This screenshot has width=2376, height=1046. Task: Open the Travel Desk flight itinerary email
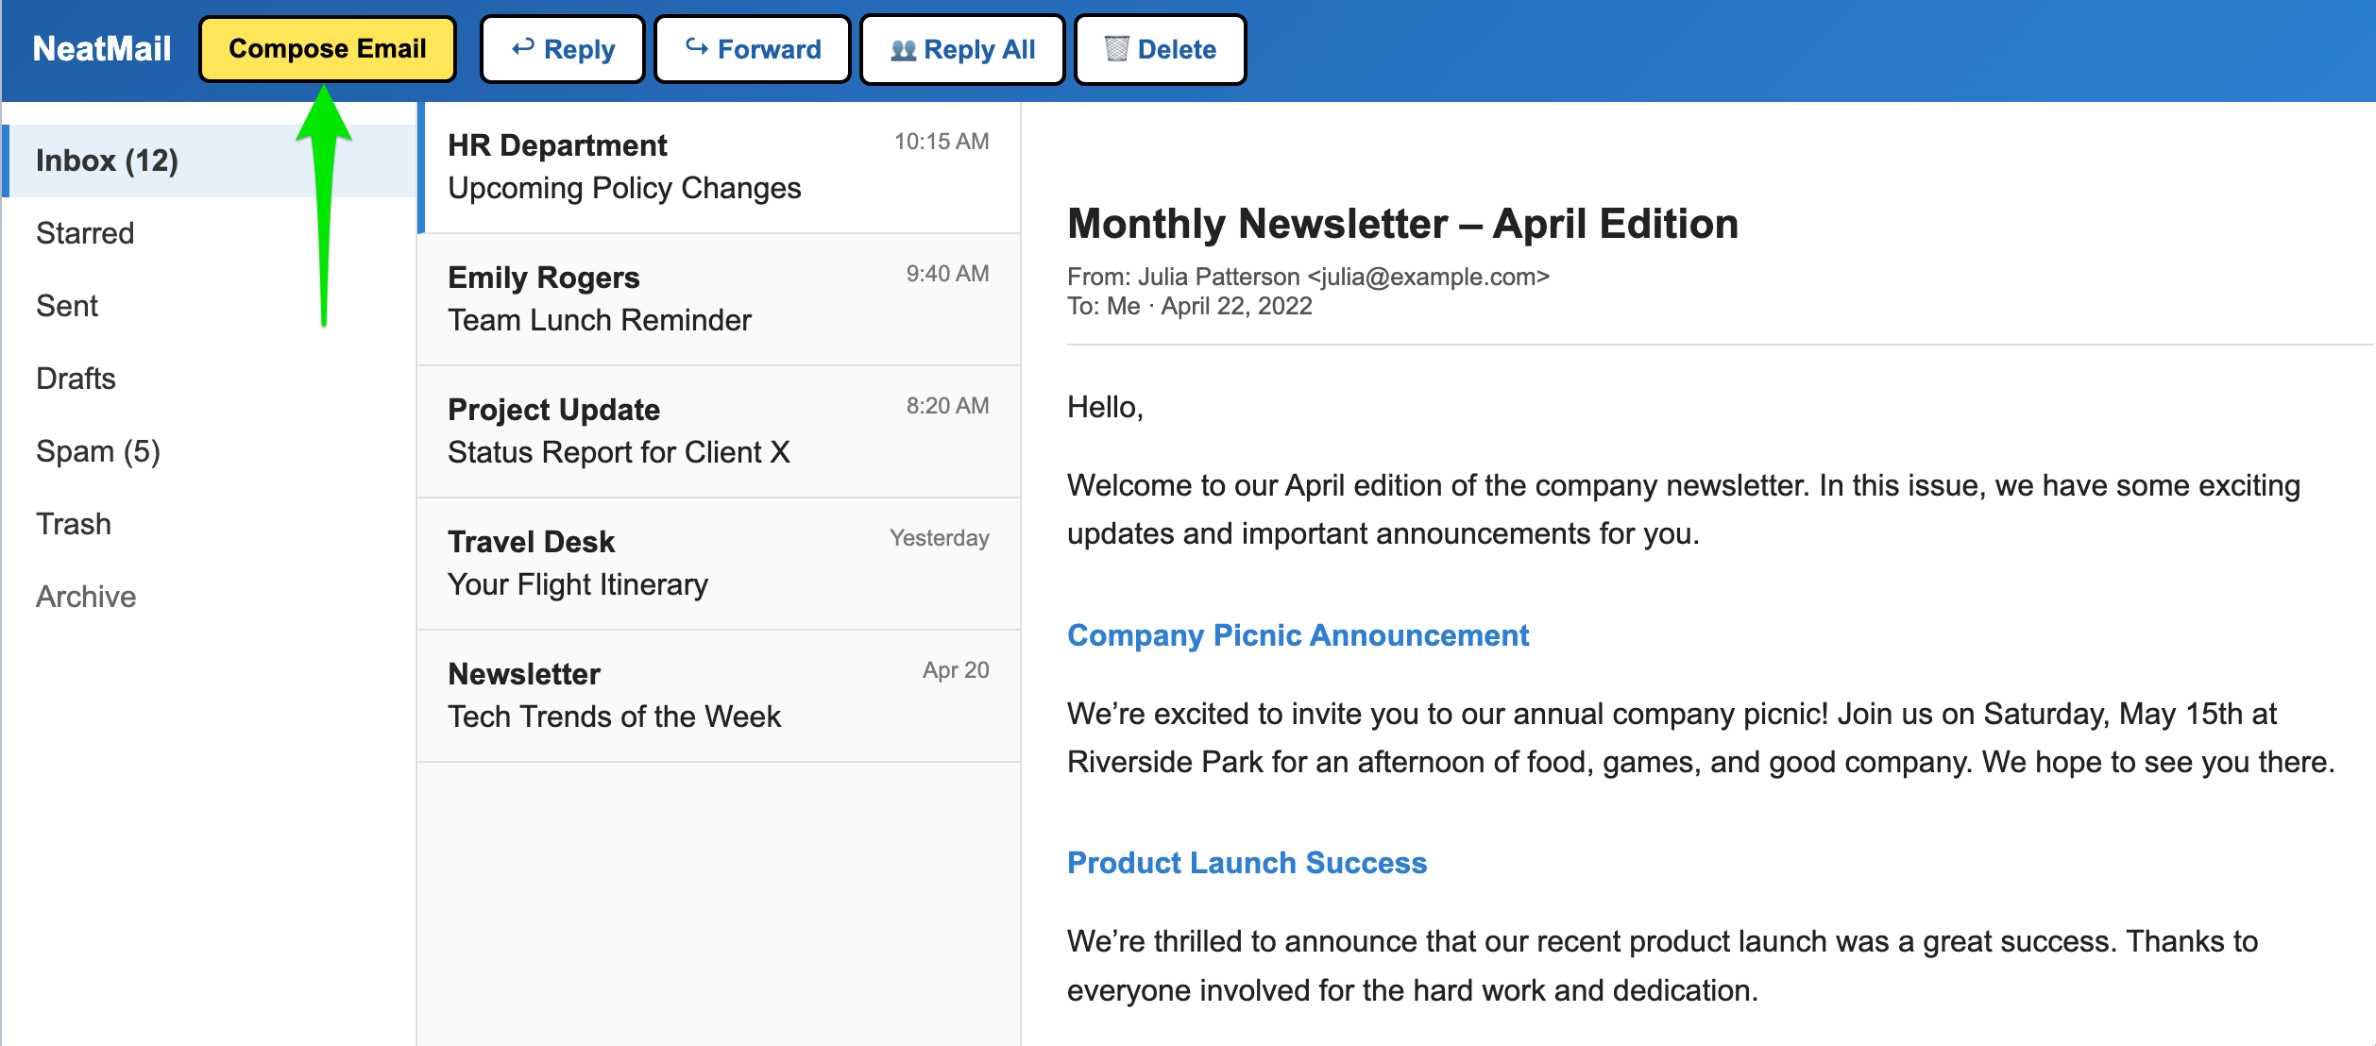[718, 564]
